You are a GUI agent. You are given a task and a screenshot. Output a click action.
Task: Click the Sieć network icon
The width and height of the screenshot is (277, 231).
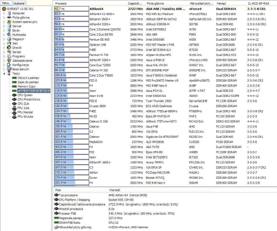(x=9, y=43)
